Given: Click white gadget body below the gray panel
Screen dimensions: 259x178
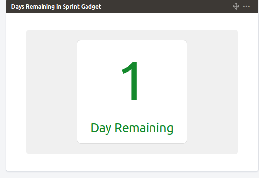Looking at the screenshot, I should (132, 162).
